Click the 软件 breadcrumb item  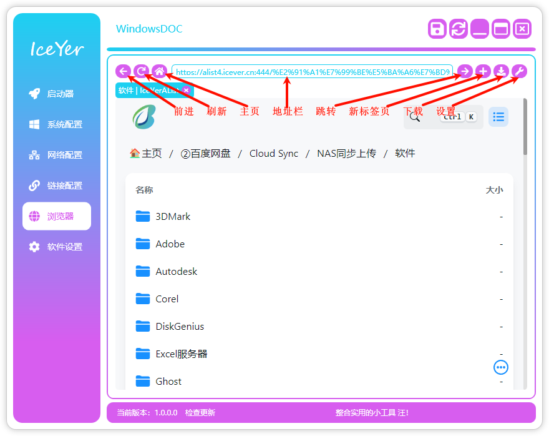click(405, 154)
